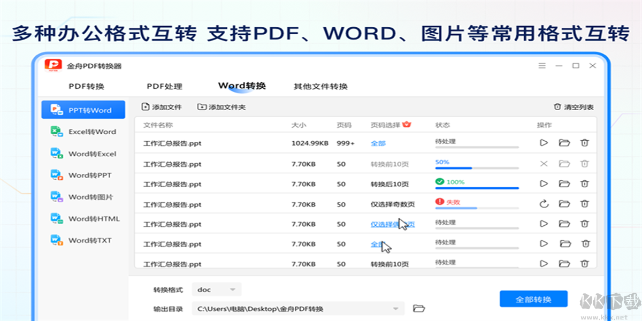Switch to the PDF处理 tab
The width and height of the screenshot is (642, 321).
click(165, 86)
